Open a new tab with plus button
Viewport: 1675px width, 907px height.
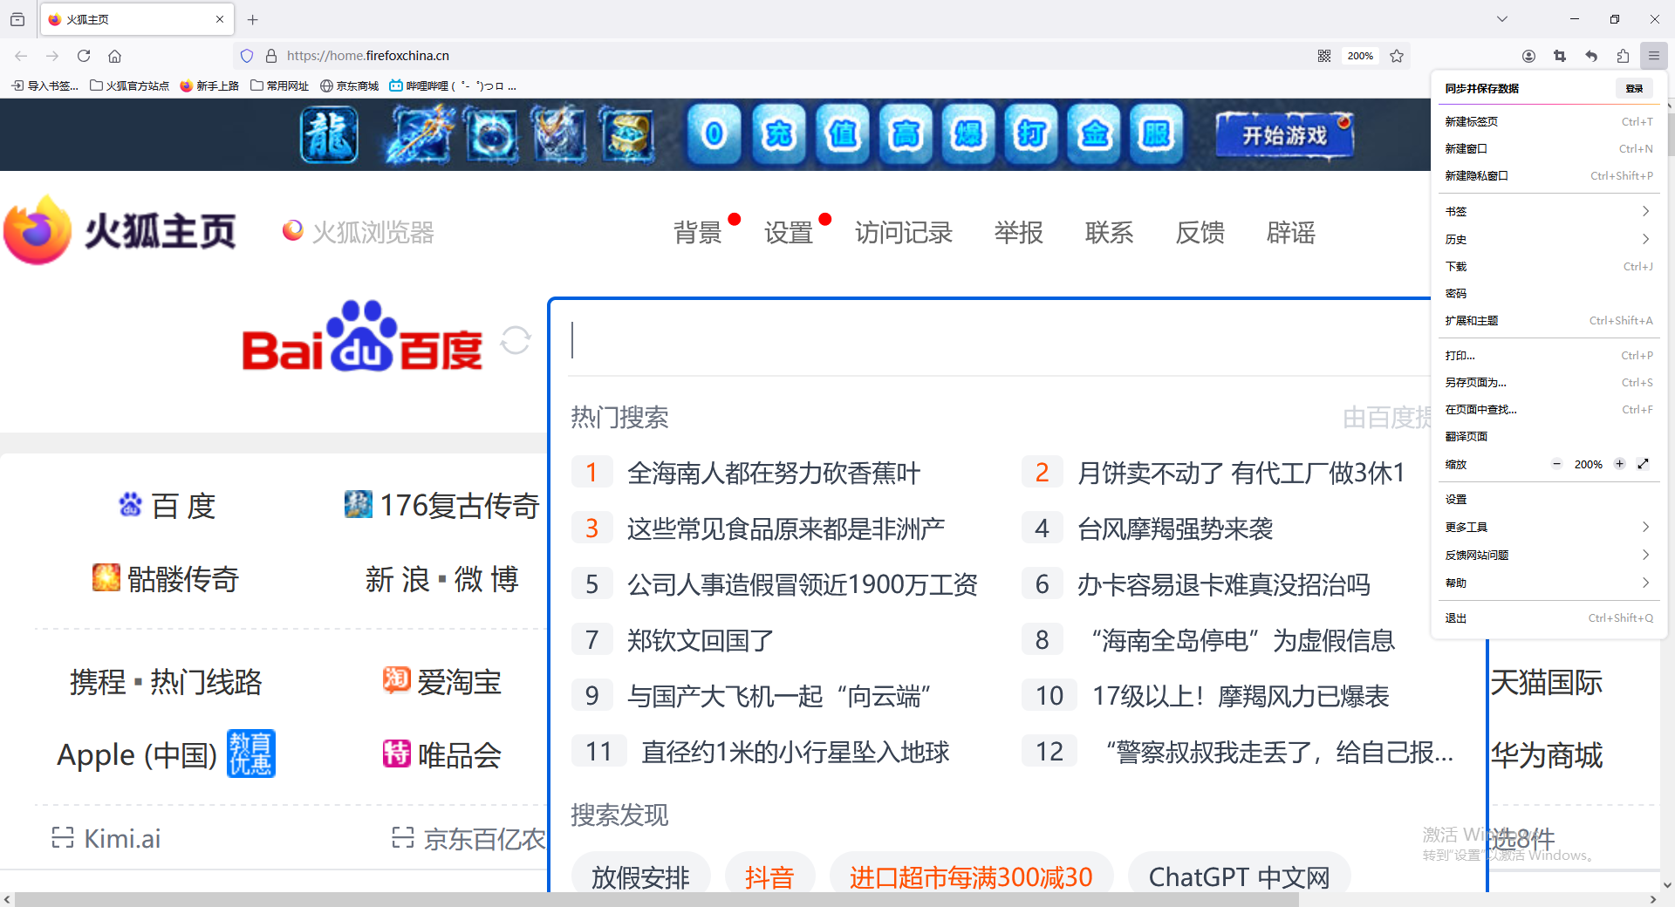(x=253, y=19)
